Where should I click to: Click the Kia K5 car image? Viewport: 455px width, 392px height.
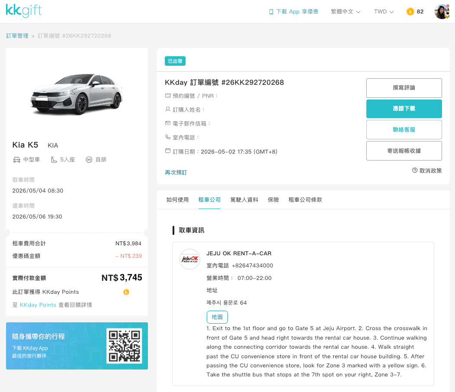coord(77,94)
